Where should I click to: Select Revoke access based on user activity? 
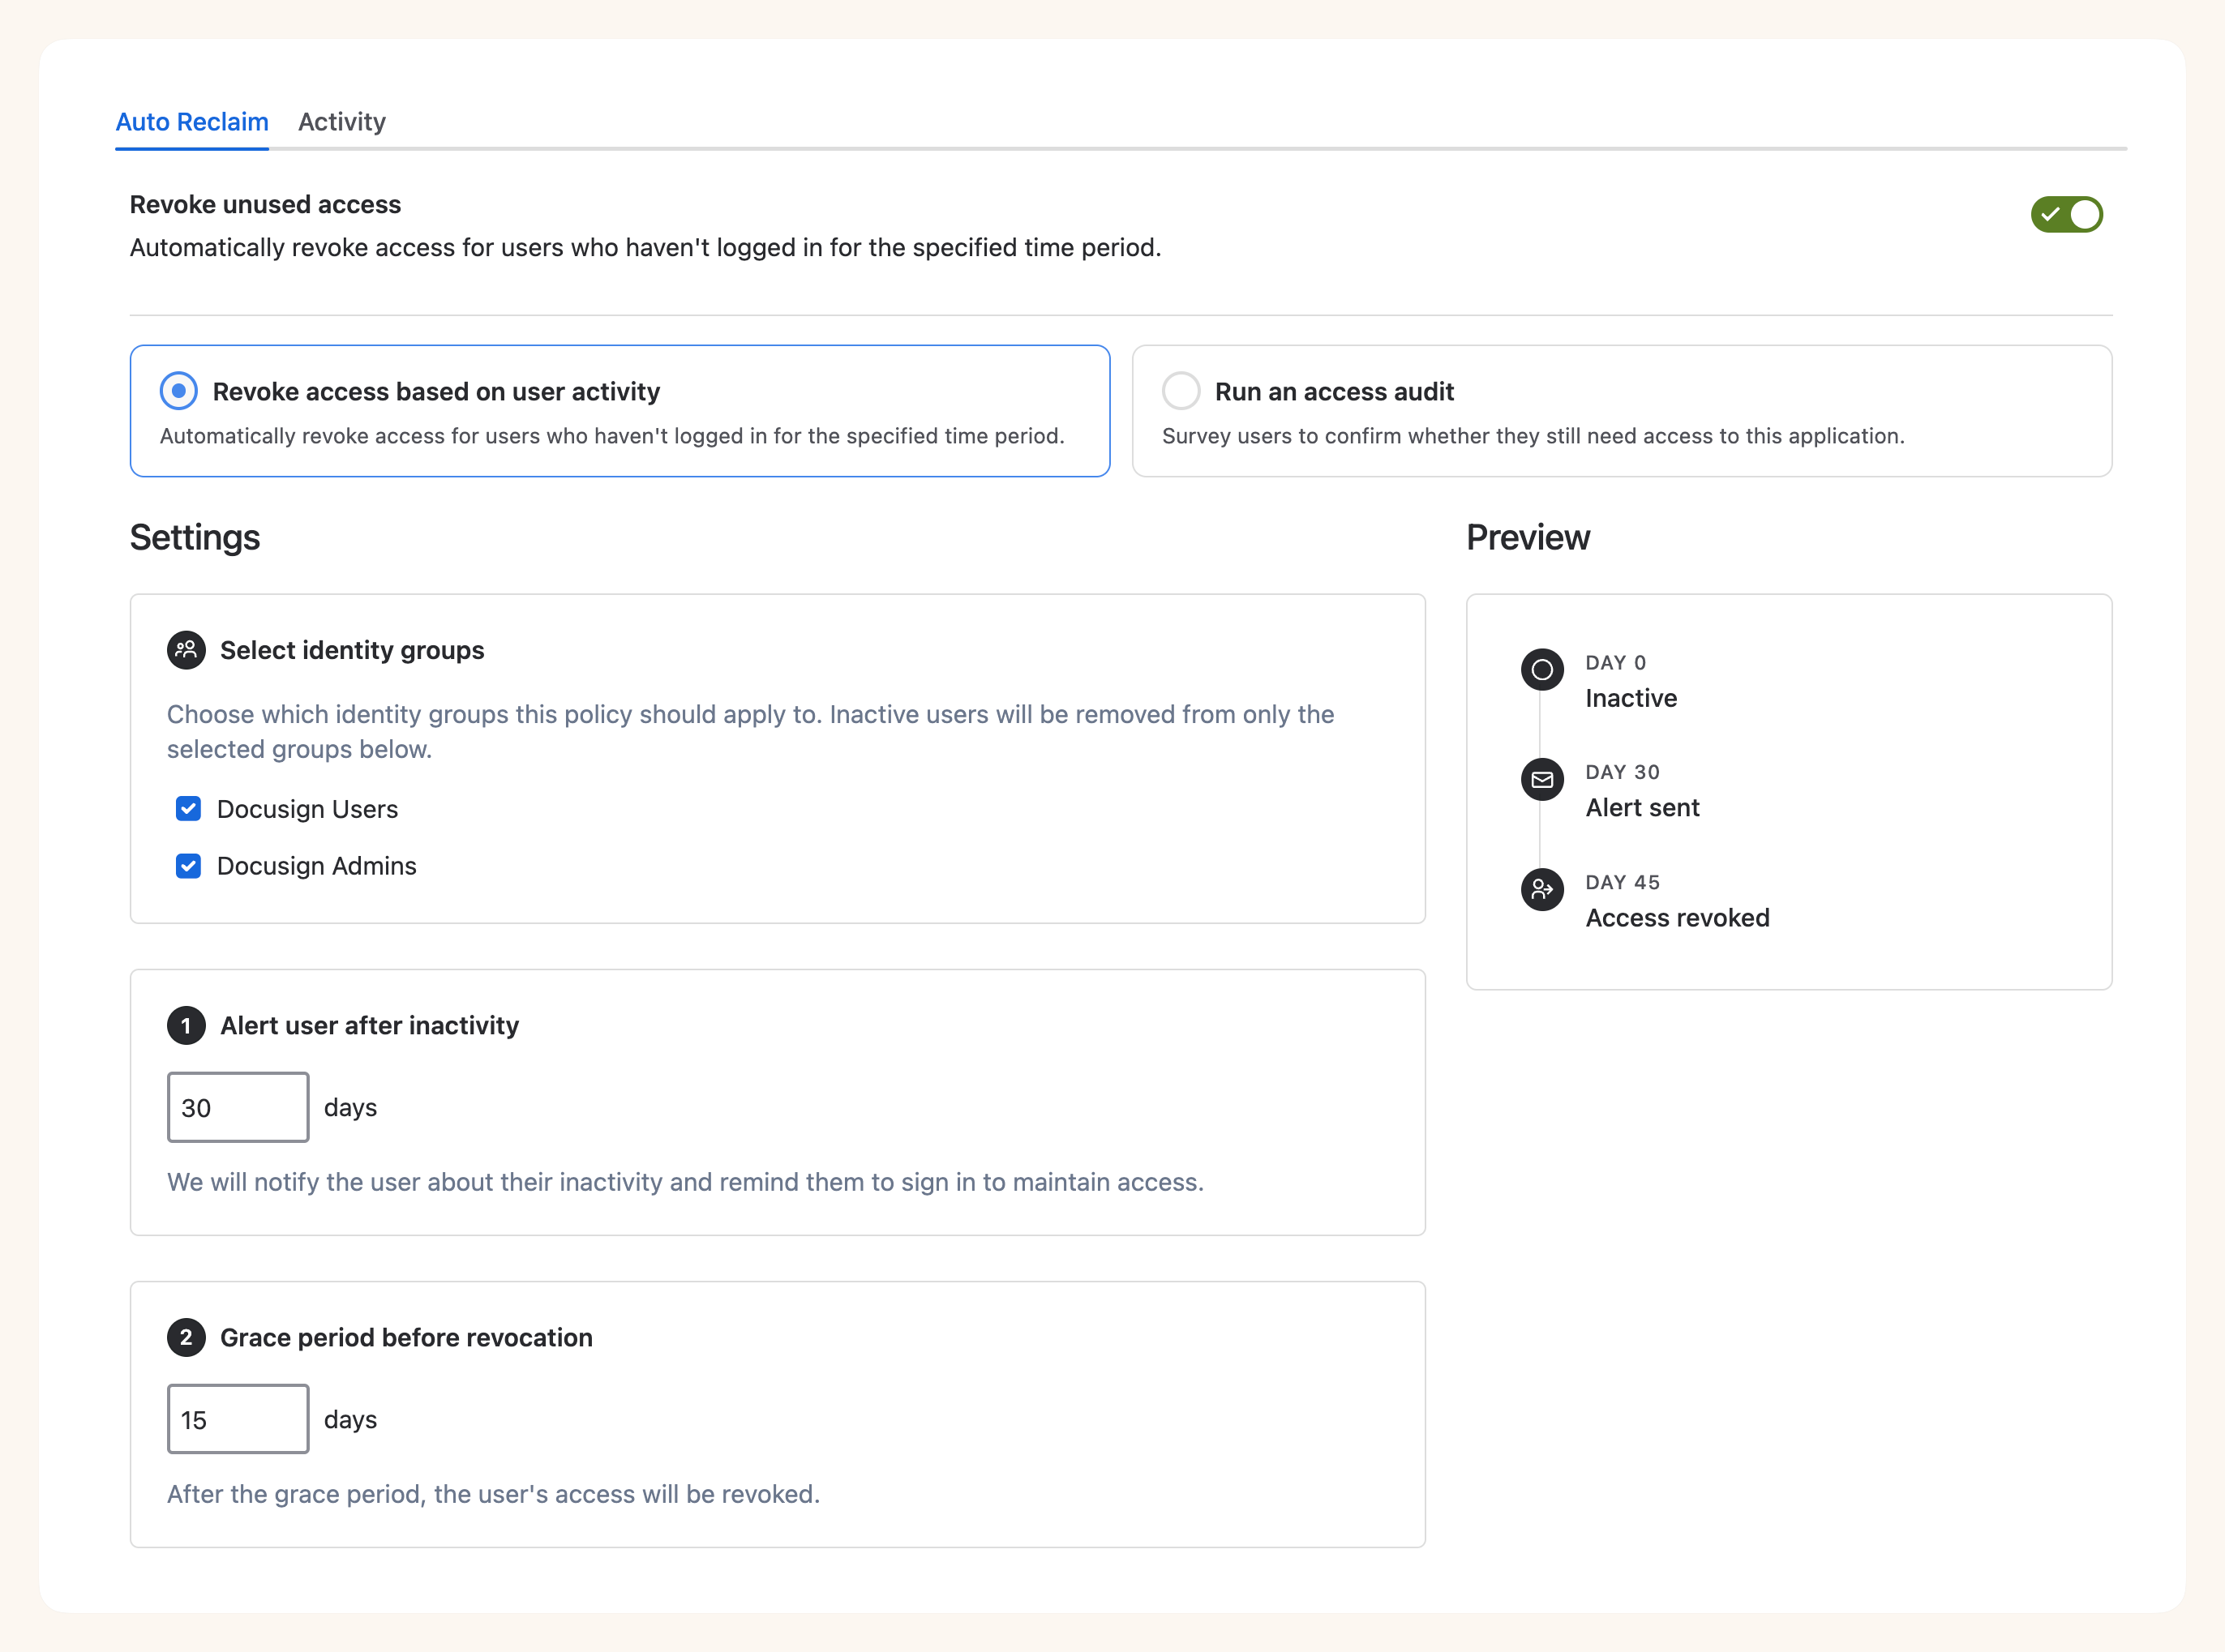(x=179, y=391)
